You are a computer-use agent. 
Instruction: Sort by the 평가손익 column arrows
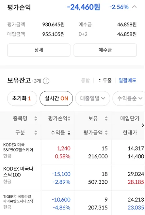pos(69,118)
